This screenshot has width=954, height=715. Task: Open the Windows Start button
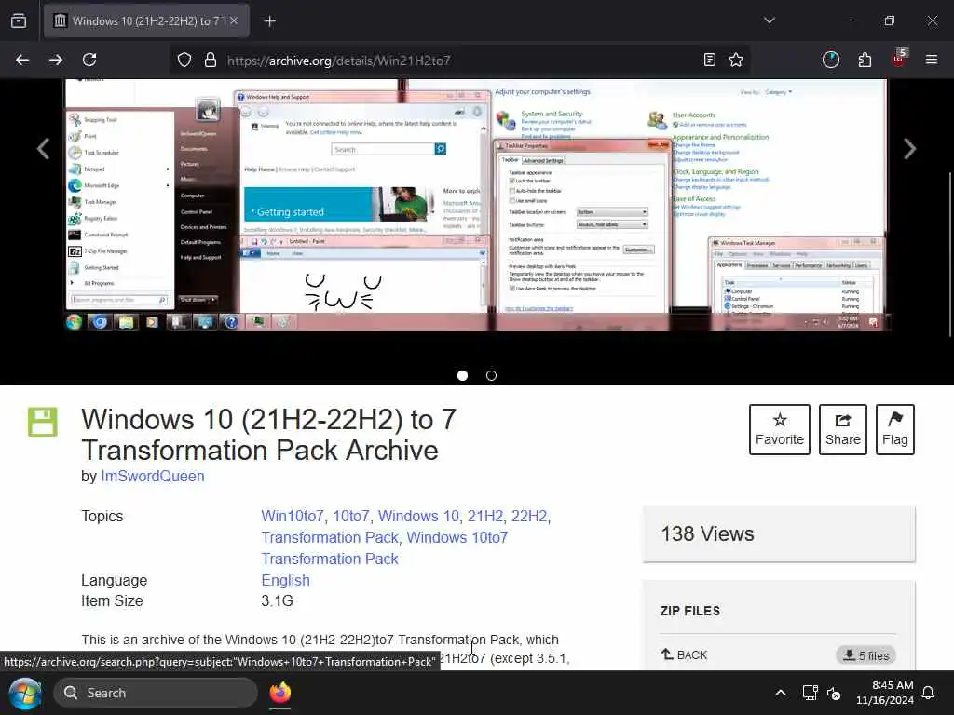coord(25,693)
